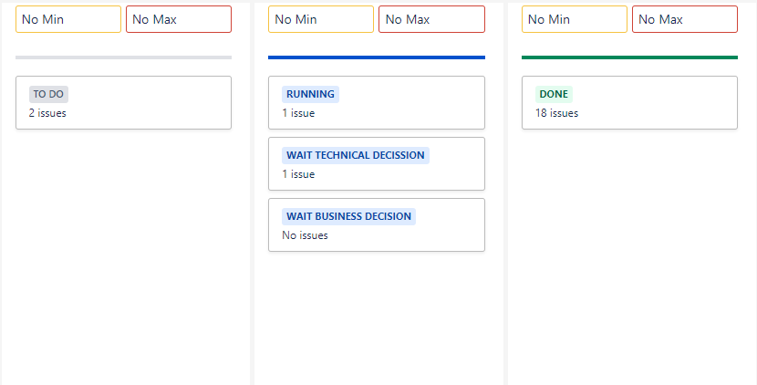Select the RUNNING status card
The image size is (757, 385).
click(377, 102)
